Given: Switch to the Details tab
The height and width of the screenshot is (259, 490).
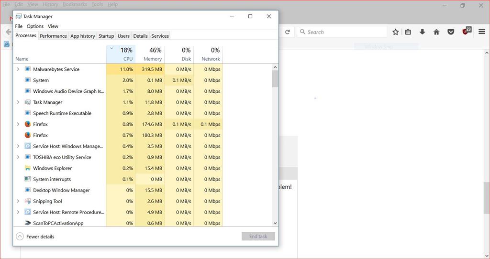Looking at the screenshot, I should (140, 36).
